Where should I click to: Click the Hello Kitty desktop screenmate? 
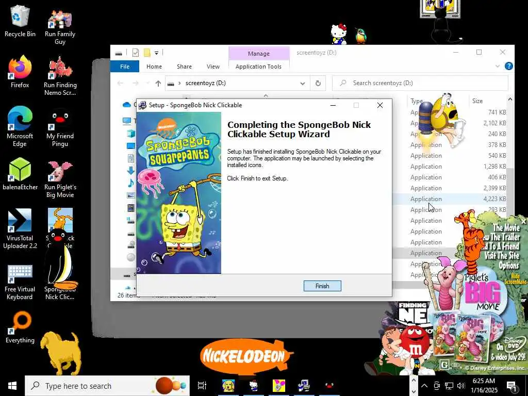[338, 34]
